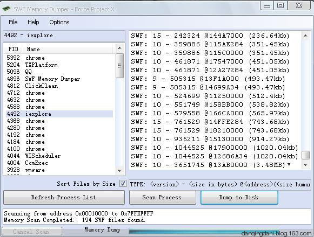Select process 4280 chrome

(x=59, y=128)
